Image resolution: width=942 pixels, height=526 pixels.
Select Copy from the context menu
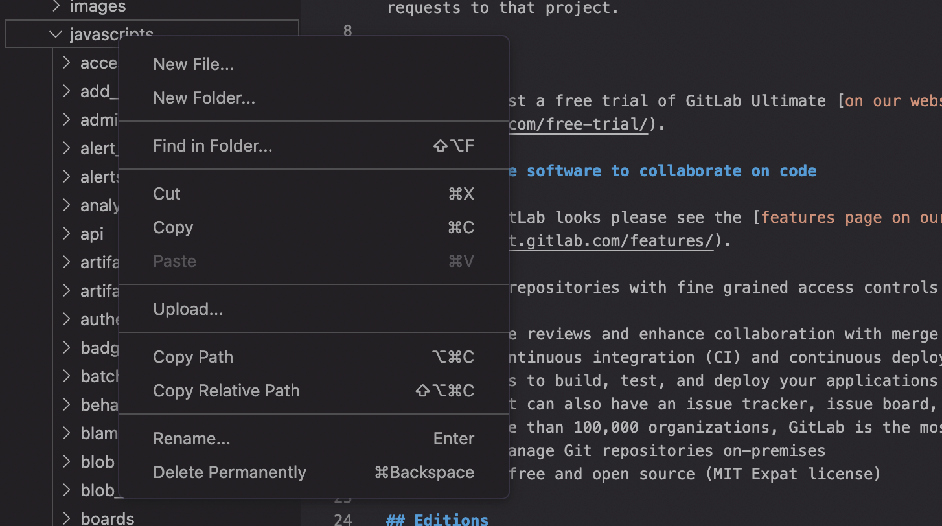click(x=173, y=227)
